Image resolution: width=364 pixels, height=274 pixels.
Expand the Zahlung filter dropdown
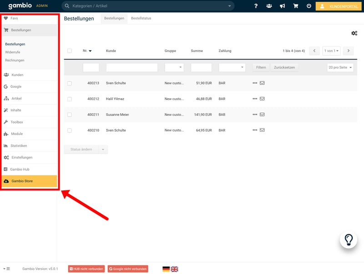(232, 67)
